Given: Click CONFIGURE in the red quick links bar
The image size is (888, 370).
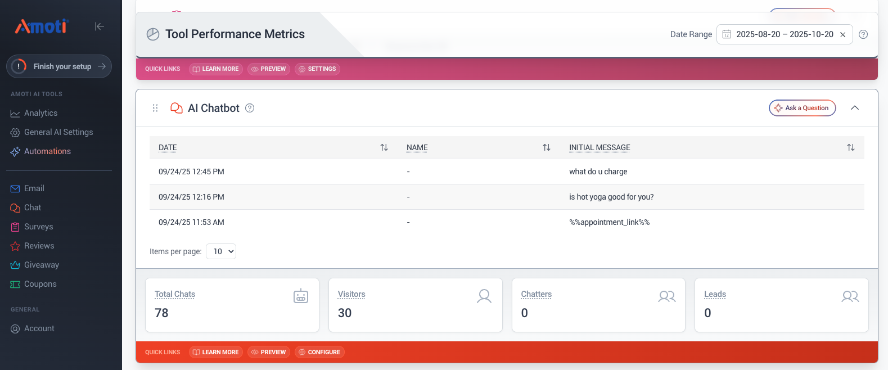Looking at the screenshot, I should [x=319, y=352].
